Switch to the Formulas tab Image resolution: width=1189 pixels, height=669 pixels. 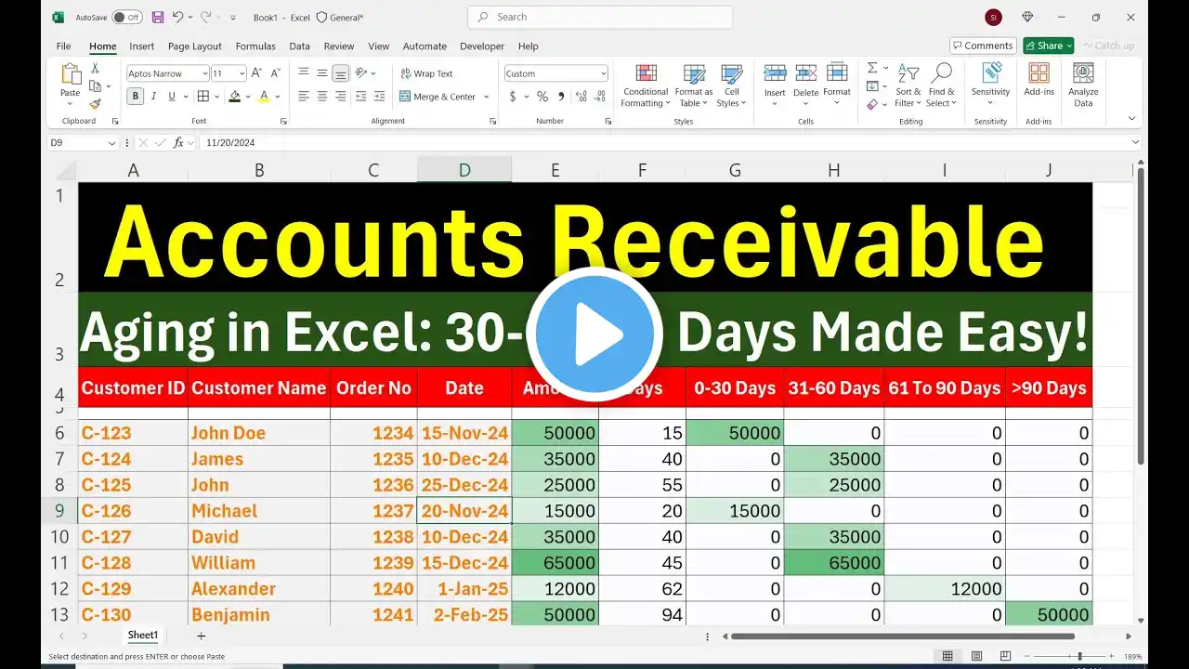255,46
